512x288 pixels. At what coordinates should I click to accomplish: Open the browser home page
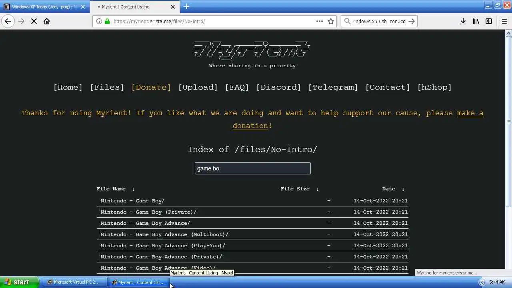(x=47, y=21)
